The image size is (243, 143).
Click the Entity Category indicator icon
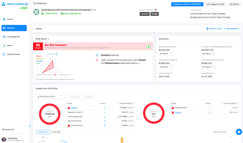click(x=156, y=10)
